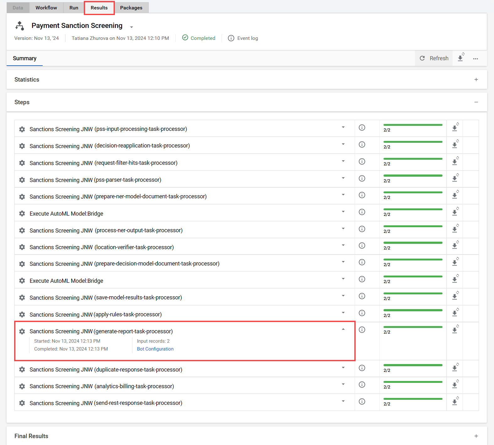Click 'Input records: 2' text
The height and width of the screenshot is (445, 494).
[153, 341]
